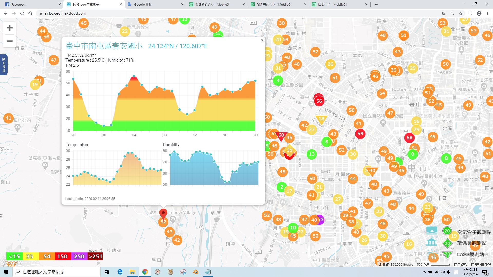The width and height of the screenshot is (493, 277).
Task: Click the cloud airbox icon in legend
Action: click(x=432, y=230)
